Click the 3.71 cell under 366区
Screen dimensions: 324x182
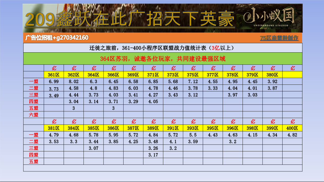point(113,102)
